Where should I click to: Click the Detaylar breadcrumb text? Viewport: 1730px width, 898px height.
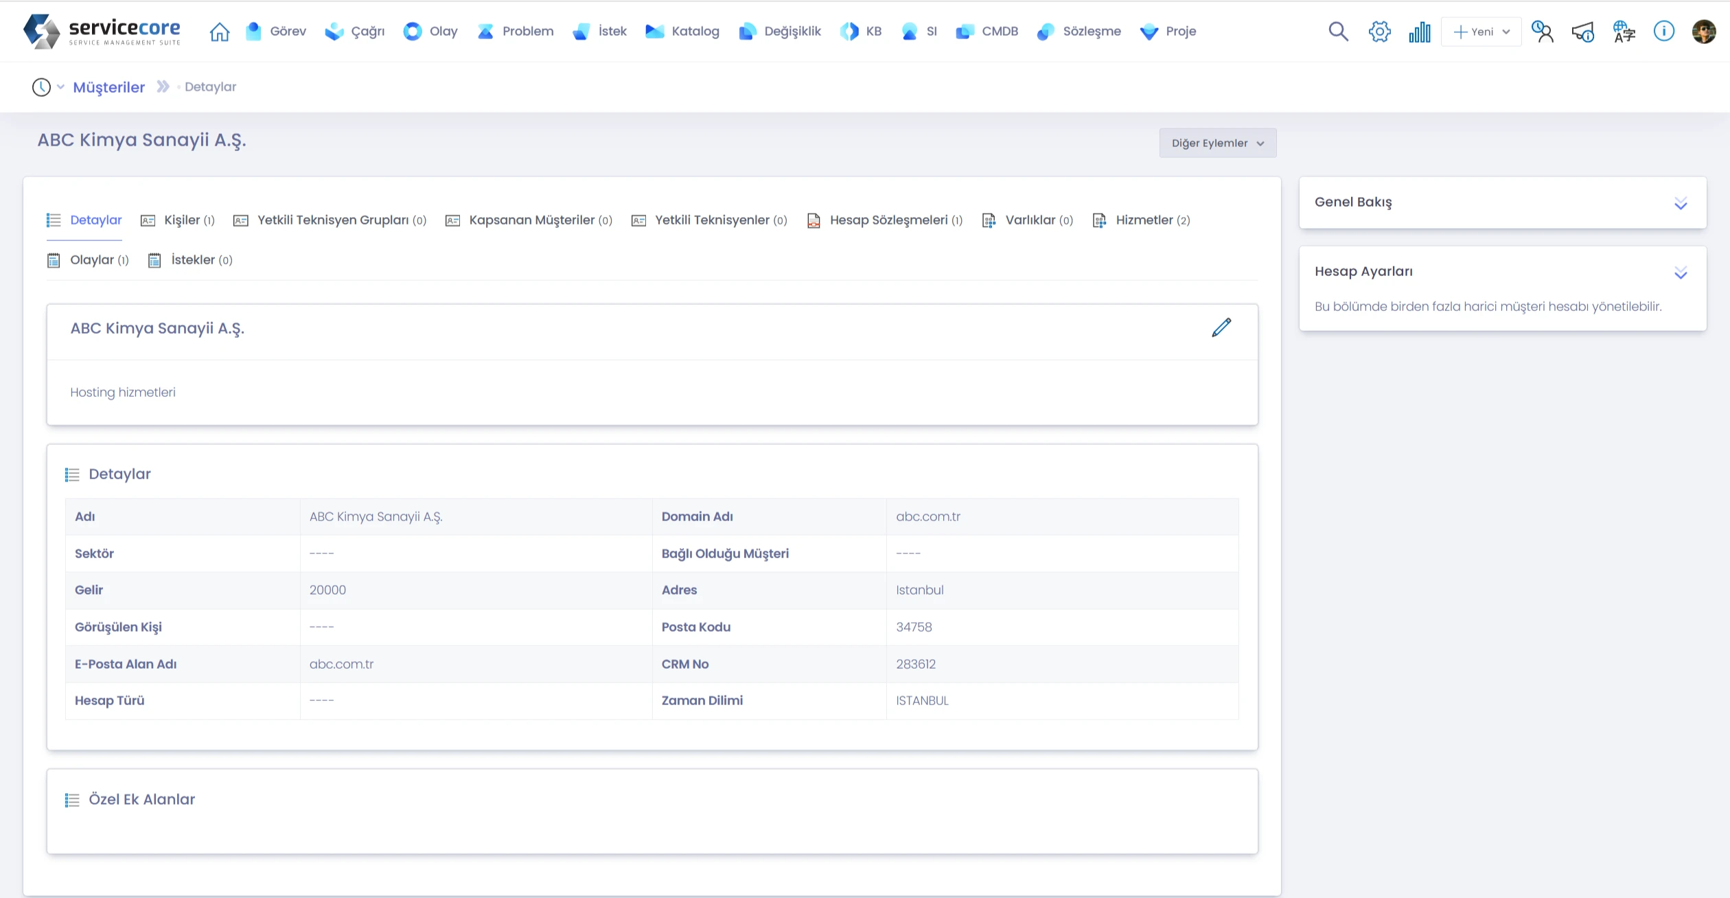point(210,87)
